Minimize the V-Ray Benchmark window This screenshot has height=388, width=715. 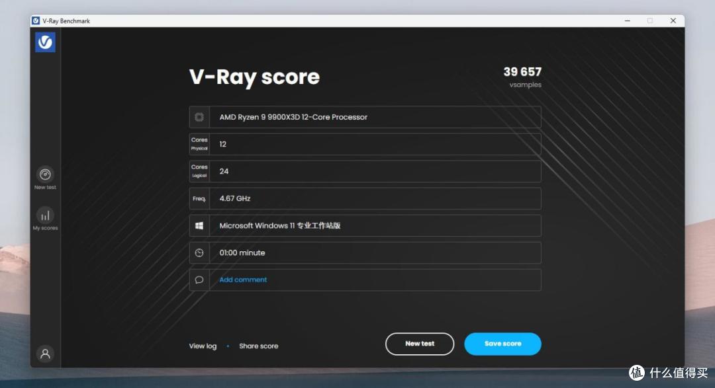coord(628,20)
